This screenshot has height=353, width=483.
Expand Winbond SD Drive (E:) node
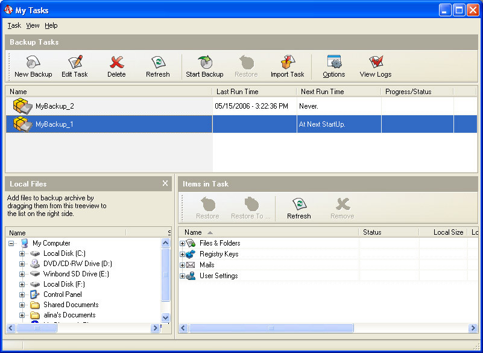click(22, 274)
